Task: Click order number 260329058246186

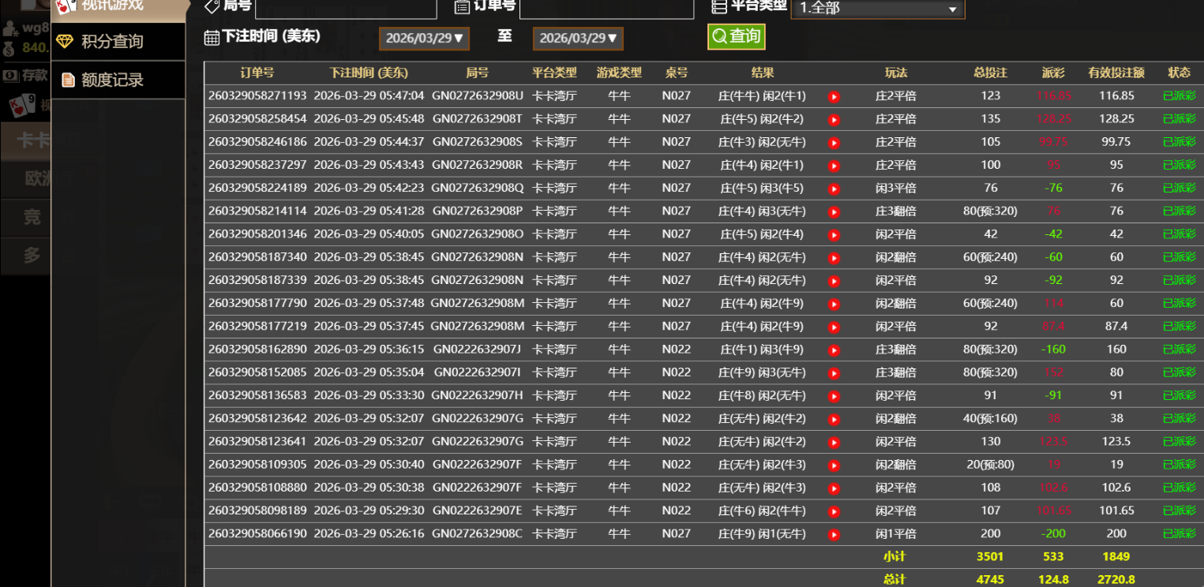Action: tap(257, 143)
